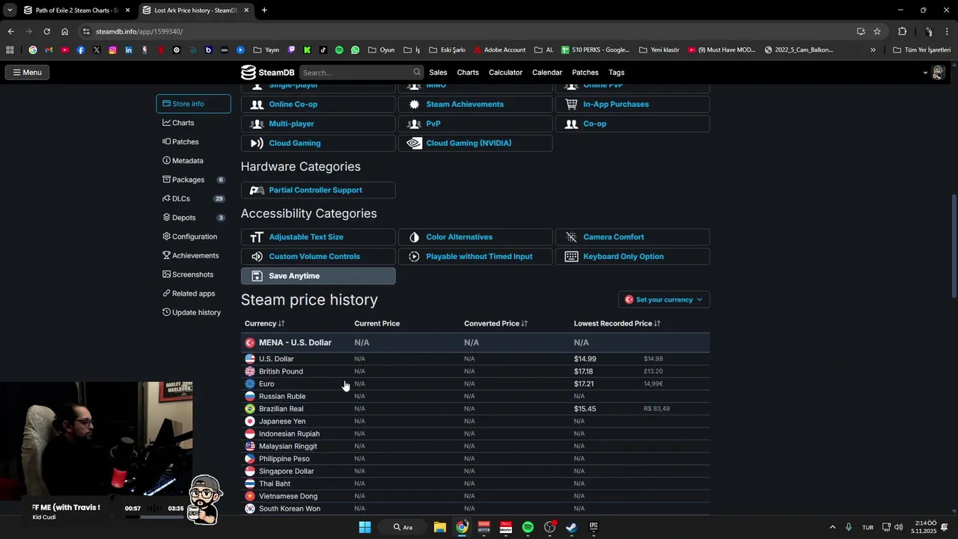Open the Instagram bookmark icon
This screenshot has width=958, height=539.
[113, 50]
